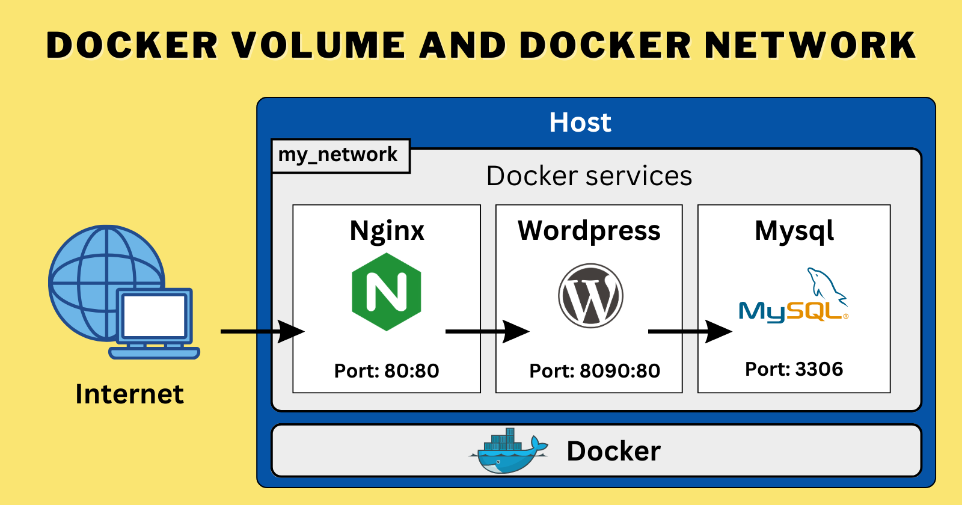Click the Port: 8090:80 text
This screenshot has height=505, width=962.
pyautogui.click(x=595, y=371)
